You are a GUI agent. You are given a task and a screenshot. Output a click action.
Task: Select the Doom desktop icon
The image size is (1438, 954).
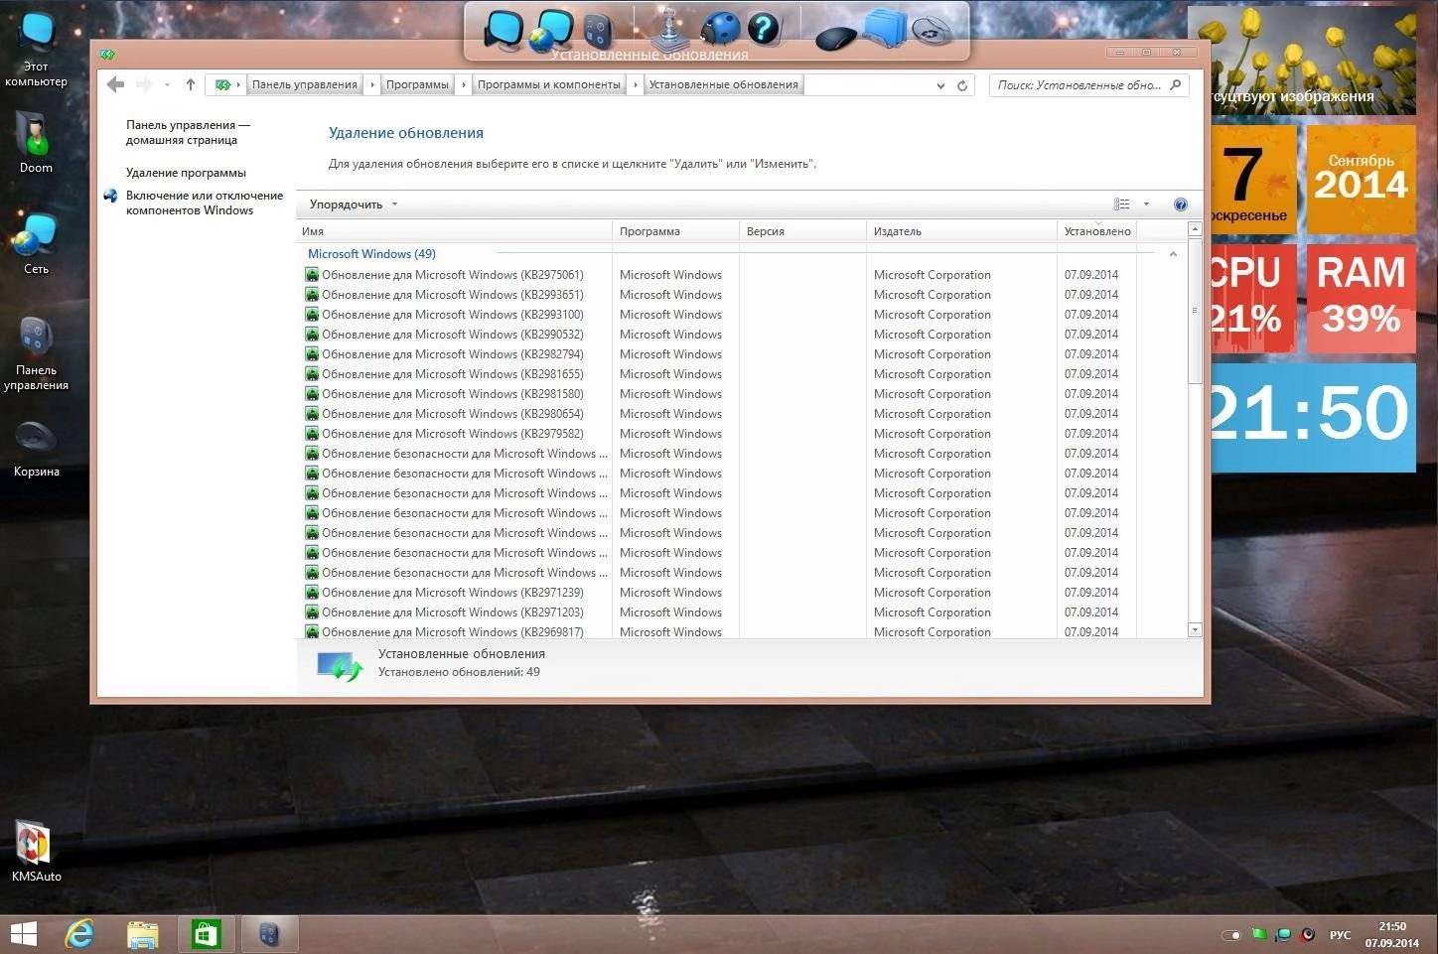(x=36, y=142)
